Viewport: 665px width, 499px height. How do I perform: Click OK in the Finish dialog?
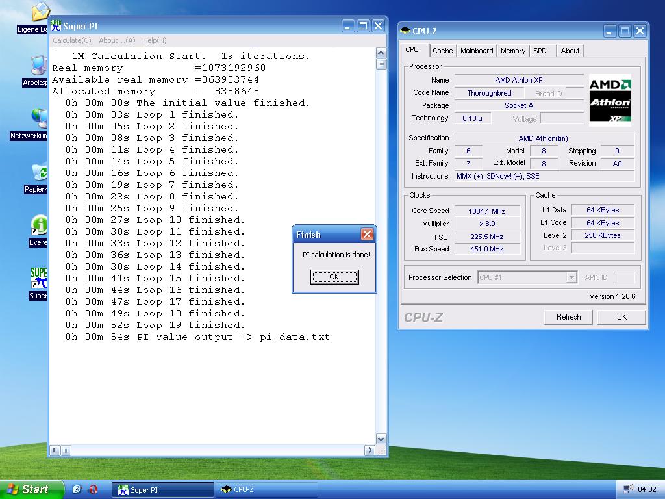click(x=334, y=277)
